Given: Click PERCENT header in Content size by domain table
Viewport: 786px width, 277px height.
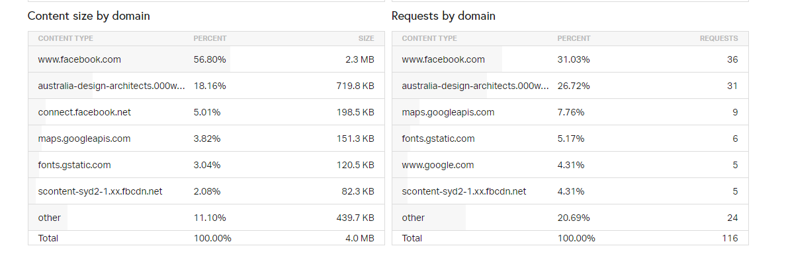Looking at the screenshot, I should 210,38.
